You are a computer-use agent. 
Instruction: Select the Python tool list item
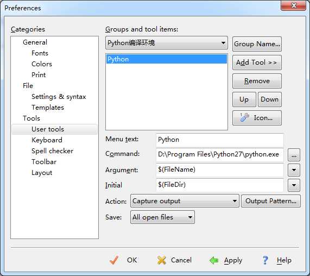pyautogui.click(x=167, y=59)
